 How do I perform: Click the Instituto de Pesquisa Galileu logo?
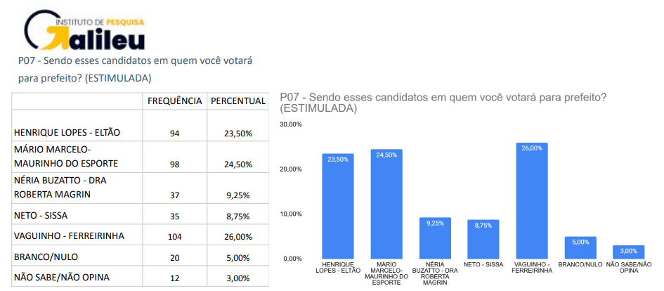click(x=85, y=30)
